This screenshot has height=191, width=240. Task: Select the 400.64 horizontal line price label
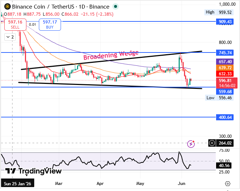tap(225, 117)
